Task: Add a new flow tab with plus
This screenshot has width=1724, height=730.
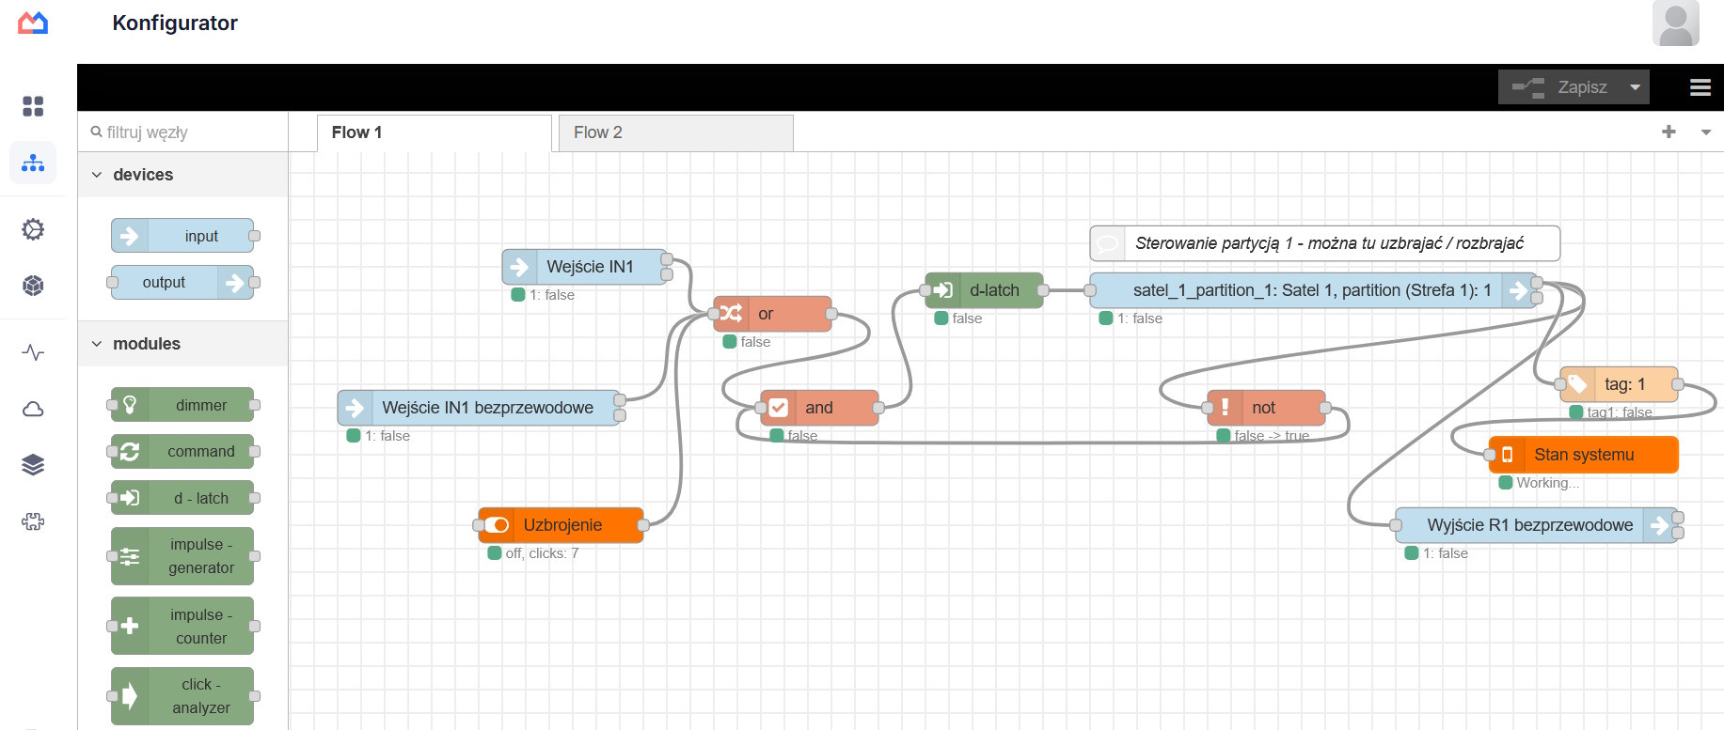Action: click(x=1669, y=132)
